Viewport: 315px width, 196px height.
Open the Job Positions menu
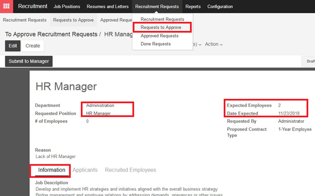click(x=67, y=7)
